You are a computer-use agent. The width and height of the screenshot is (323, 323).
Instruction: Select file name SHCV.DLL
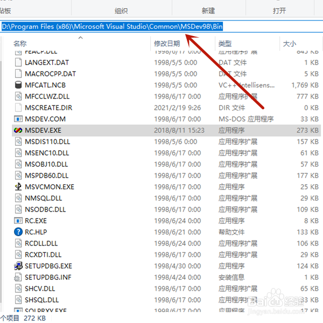pos(40,289)
